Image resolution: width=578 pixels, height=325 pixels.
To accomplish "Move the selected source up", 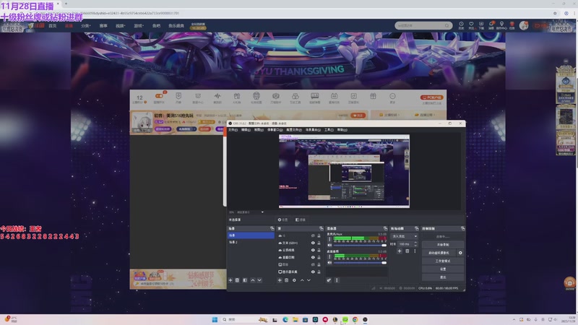I will [302, 280].
